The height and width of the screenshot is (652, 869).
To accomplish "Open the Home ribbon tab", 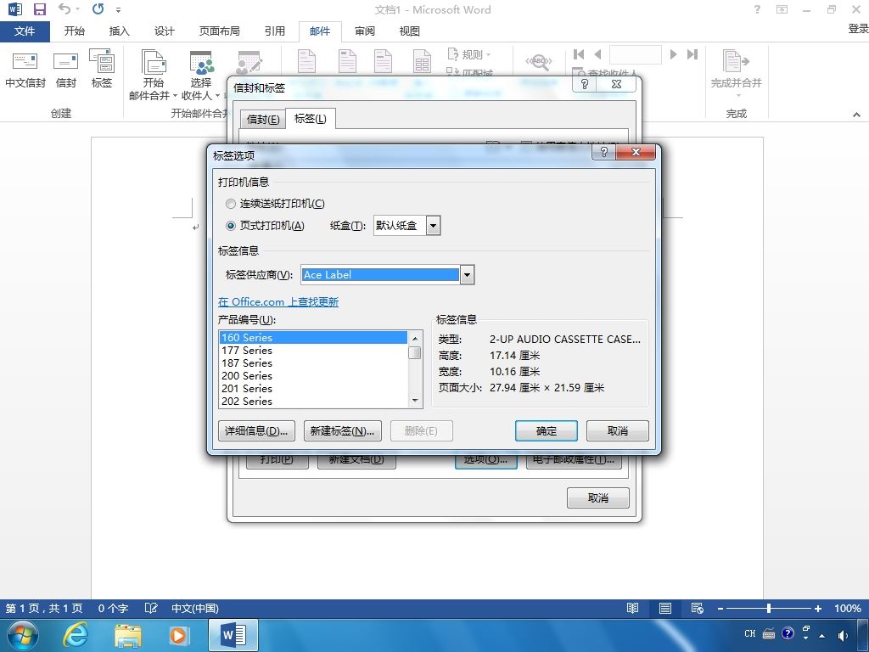I will pos(75,31).
